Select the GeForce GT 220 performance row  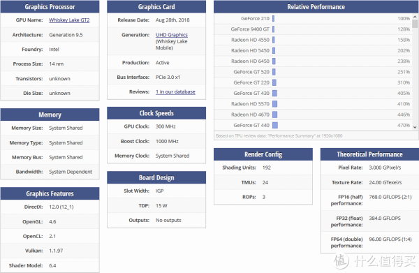(313, 82)
